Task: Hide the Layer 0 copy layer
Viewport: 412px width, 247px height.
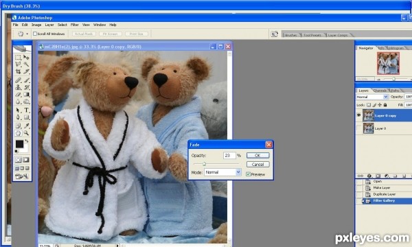Action: (x=358, y=115)
